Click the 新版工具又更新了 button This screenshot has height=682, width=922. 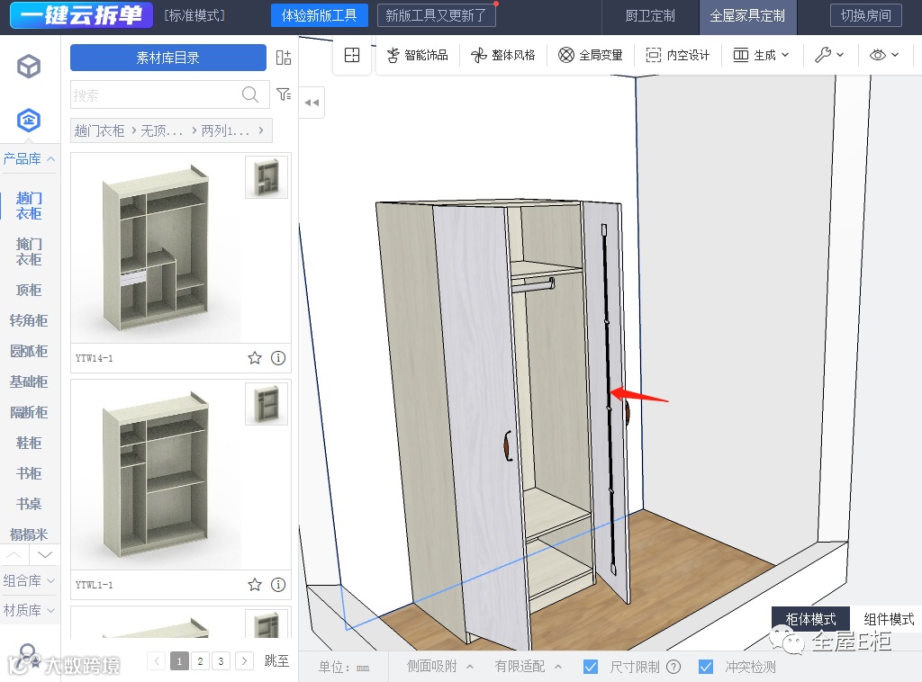click(x=436, y=15)
